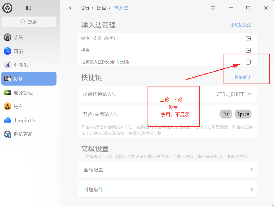The width and height of the screenshot is (274, 206).
Task: Click 输入法 in the breadcrumb
Action: tap(121, 8)
